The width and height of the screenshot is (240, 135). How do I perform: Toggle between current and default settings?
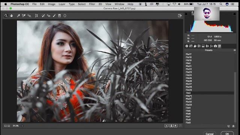coord(180,126)
